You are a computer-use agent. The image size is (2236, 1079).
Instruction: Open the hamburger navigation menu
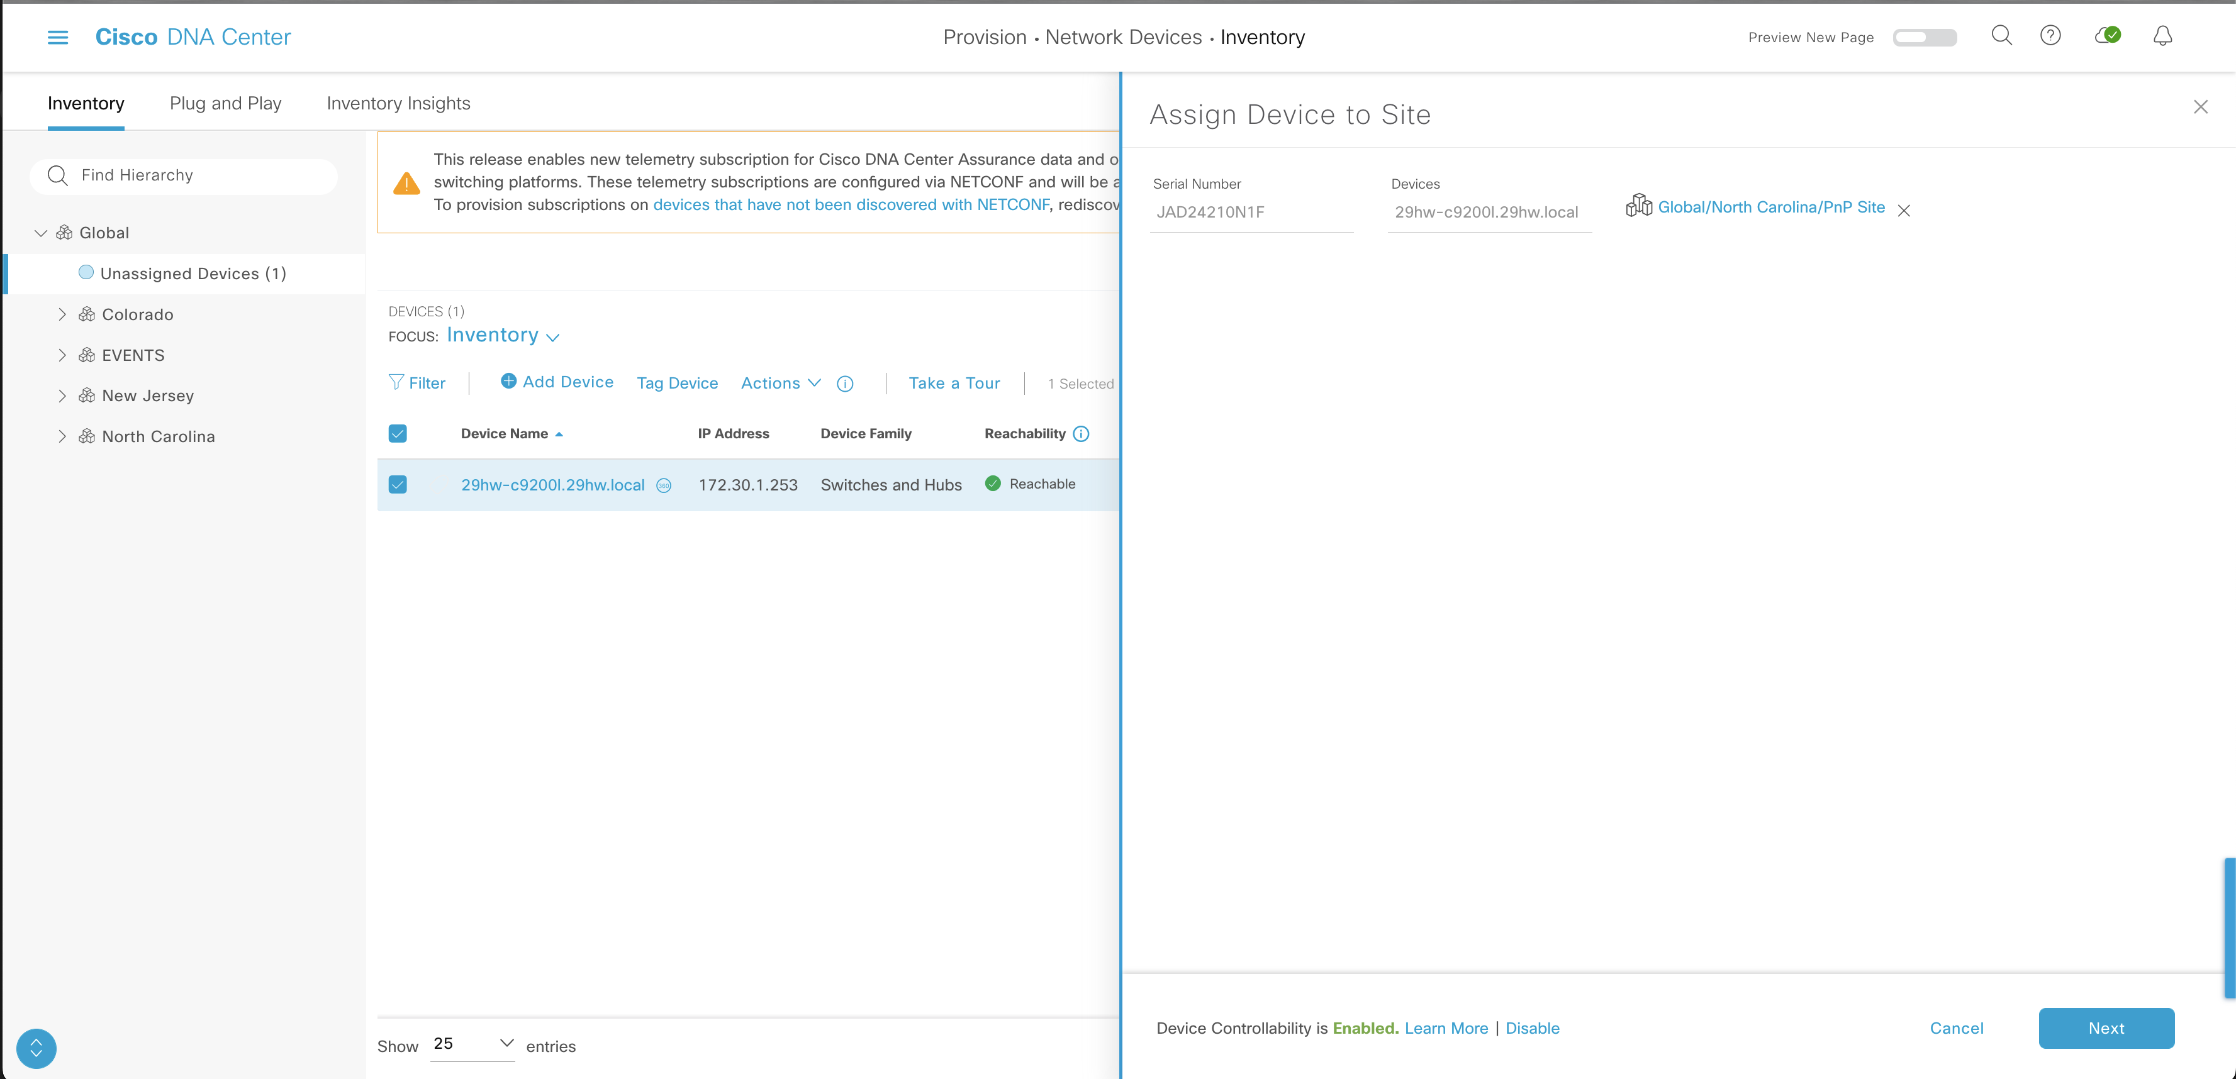click(57, 37)
